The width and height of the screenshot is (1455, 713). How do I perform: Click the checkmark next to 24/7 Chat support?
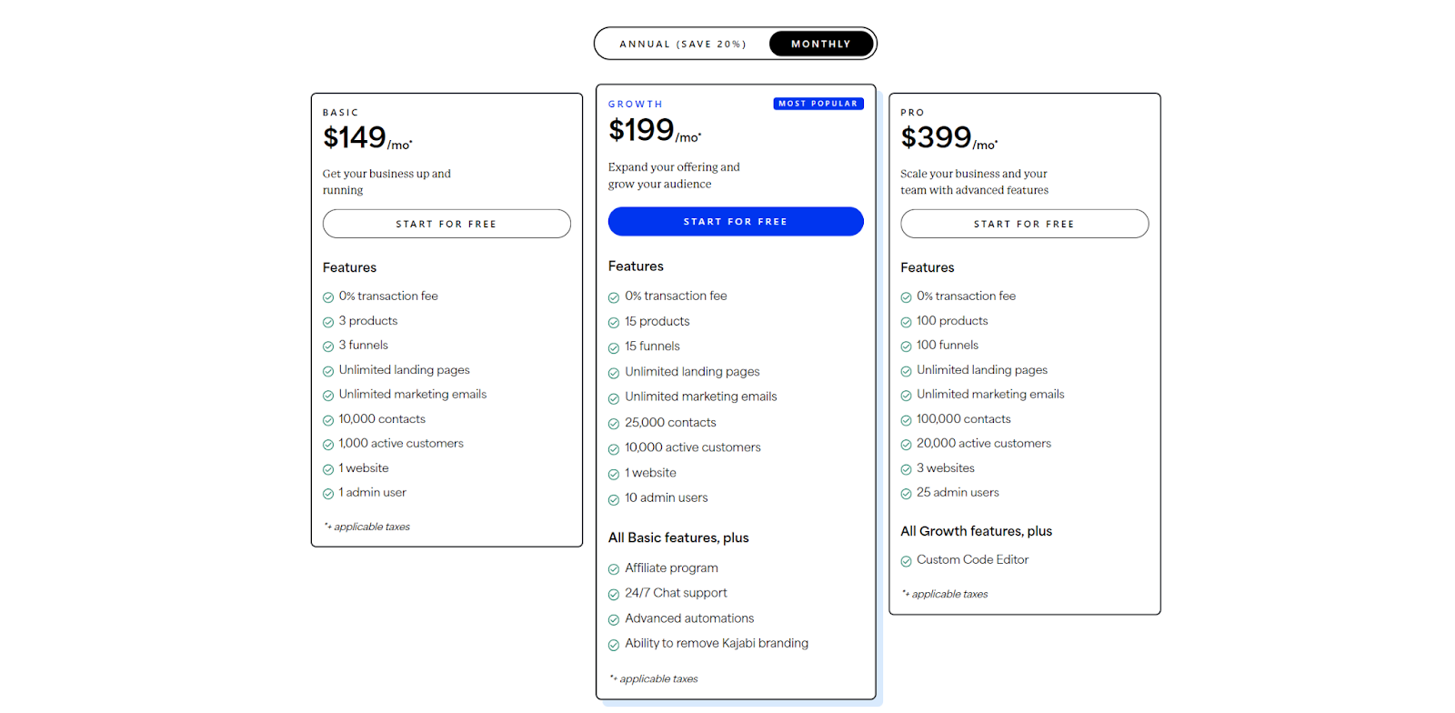[x=614, y=592]
